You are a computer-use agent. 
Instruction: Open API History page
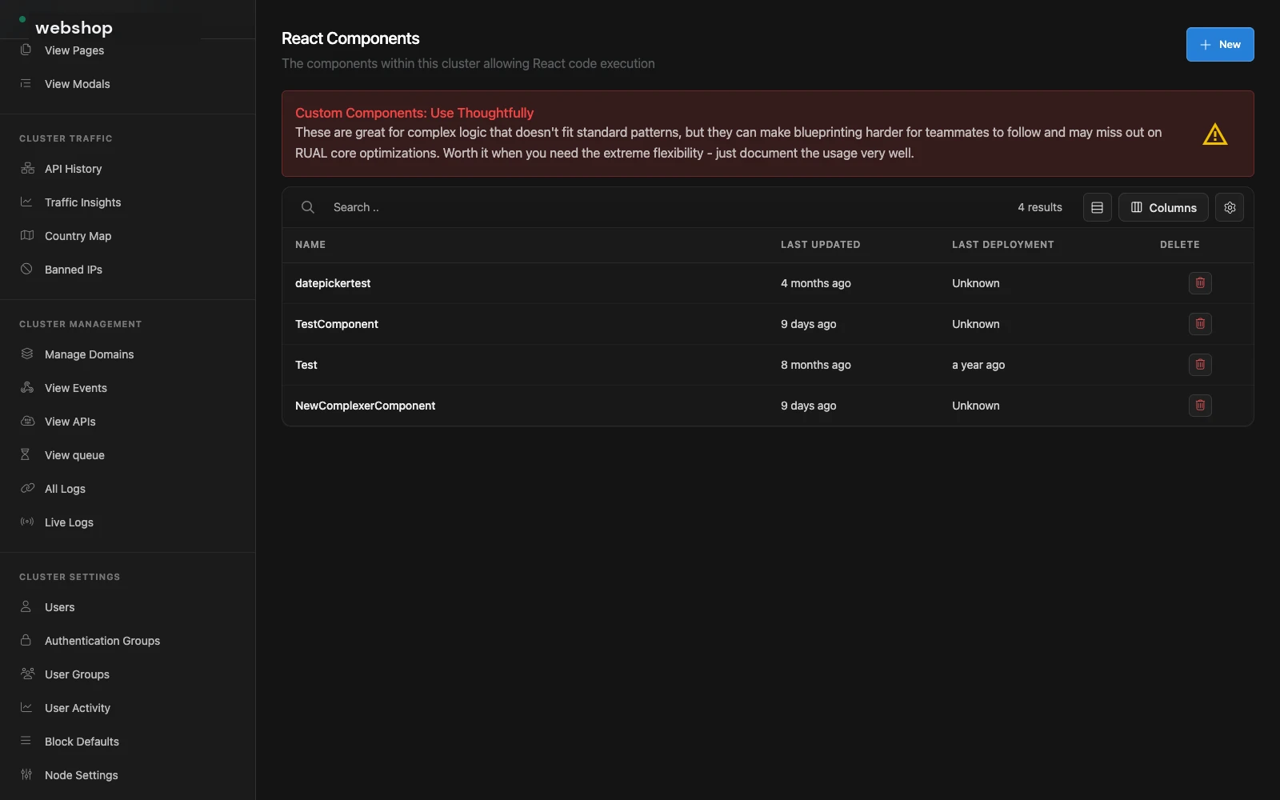point(74,169)
